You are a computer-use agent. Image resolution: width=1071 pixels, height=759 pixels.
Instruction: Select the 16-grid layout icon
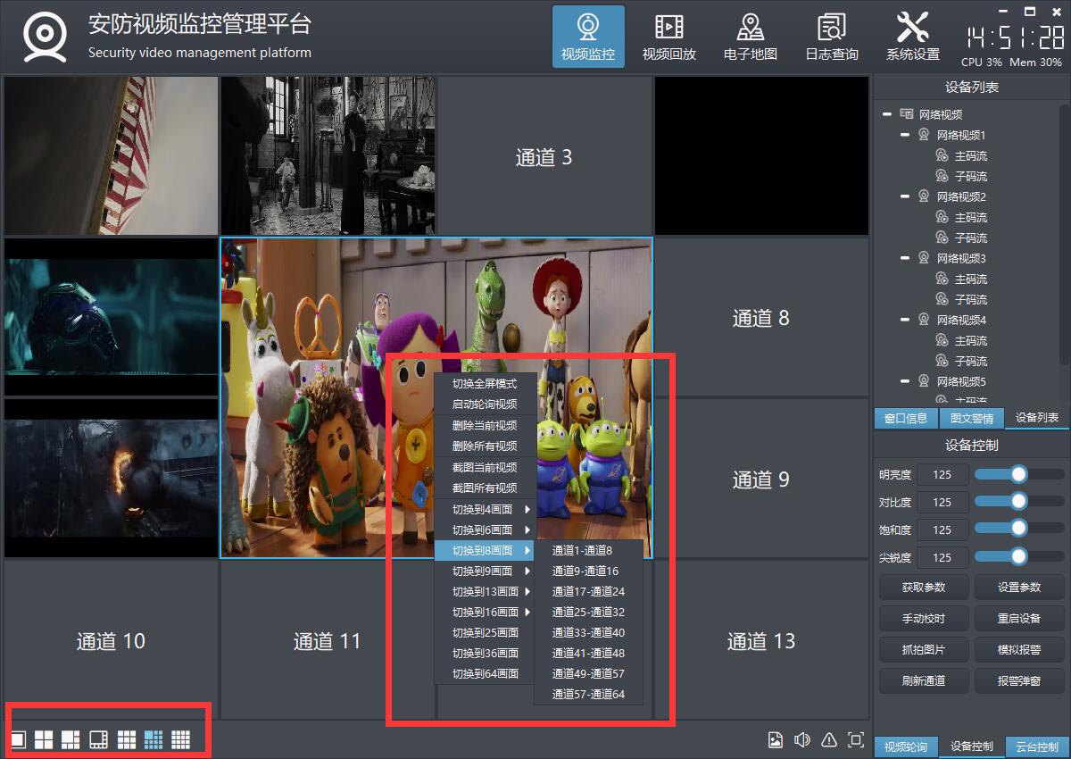click(181, 739)
